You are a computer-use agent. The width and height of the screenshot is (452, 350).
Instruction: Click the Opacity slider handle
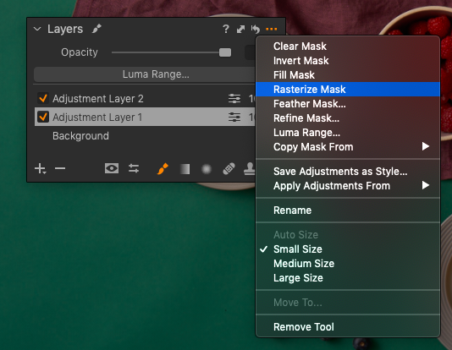pos(225,52)
